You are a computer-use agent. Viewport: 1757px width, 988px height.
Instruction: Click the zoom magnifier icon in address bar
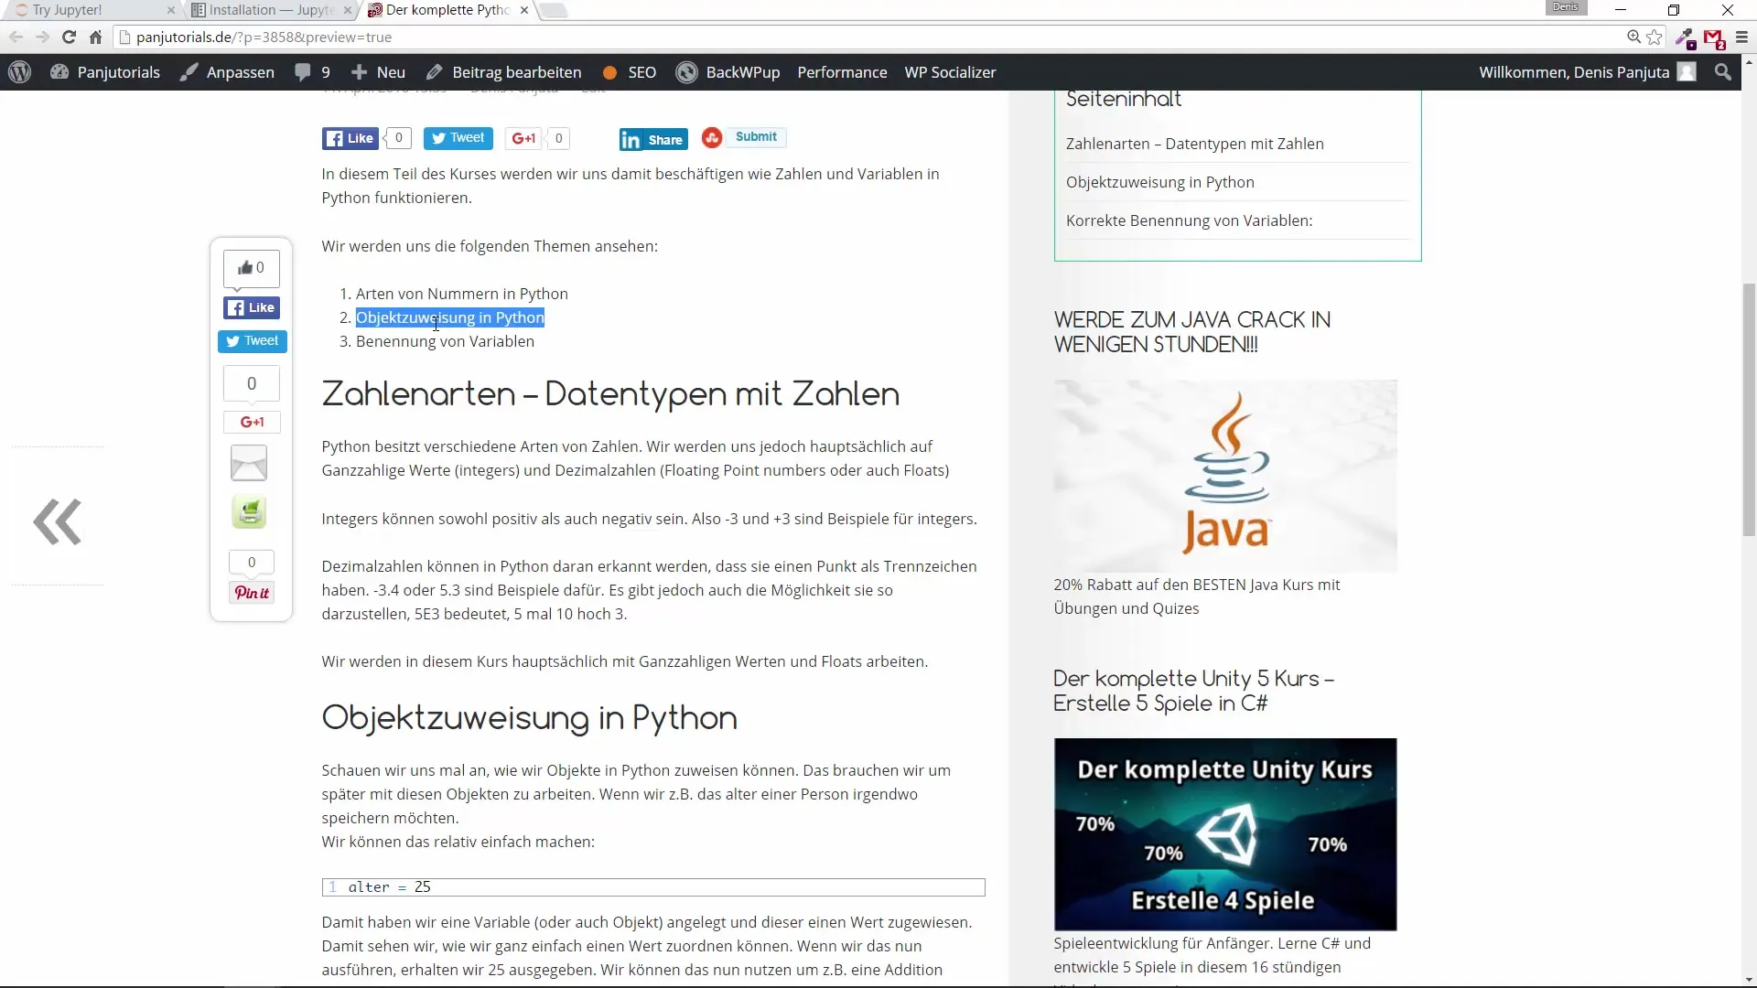(1633, 38)
